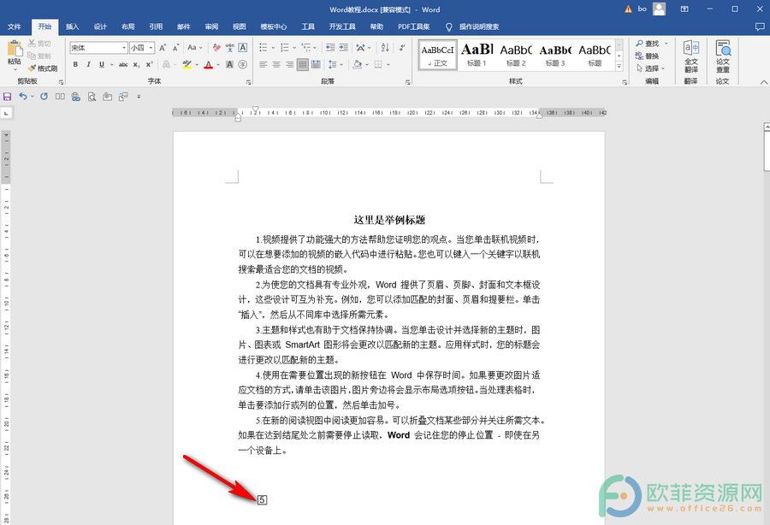
Task: Click the Grow Font icon
Action: point(163,48)
